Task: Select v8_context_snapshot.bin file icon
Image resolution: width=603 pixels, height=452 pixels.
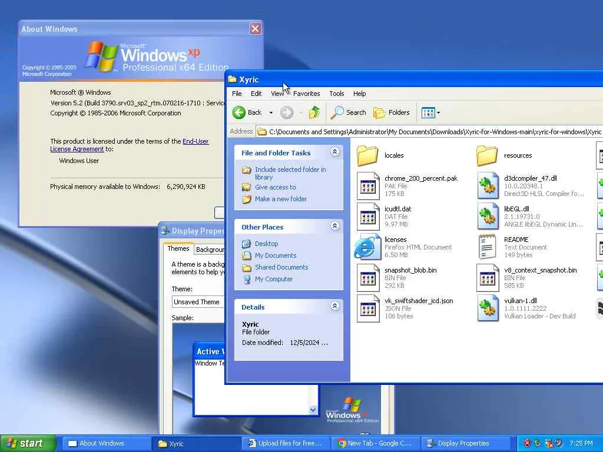Action: (x=487, y=278)
